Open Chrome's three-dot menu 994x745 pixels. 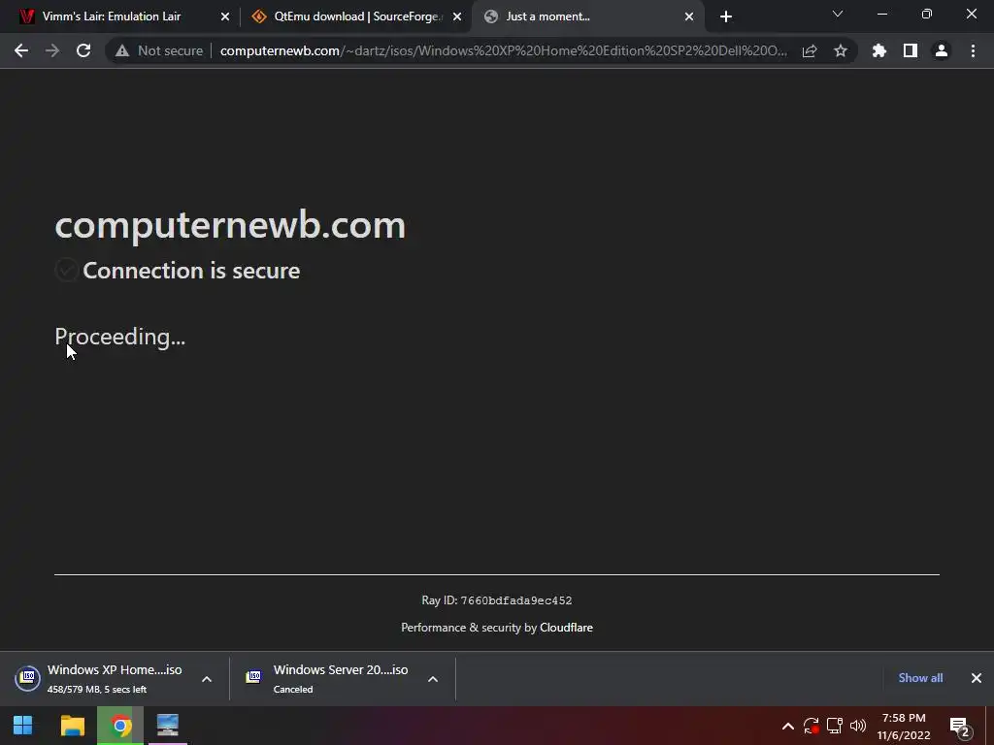click(973, 50)
